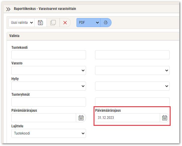Copy selection with duplicate icon

53,23
